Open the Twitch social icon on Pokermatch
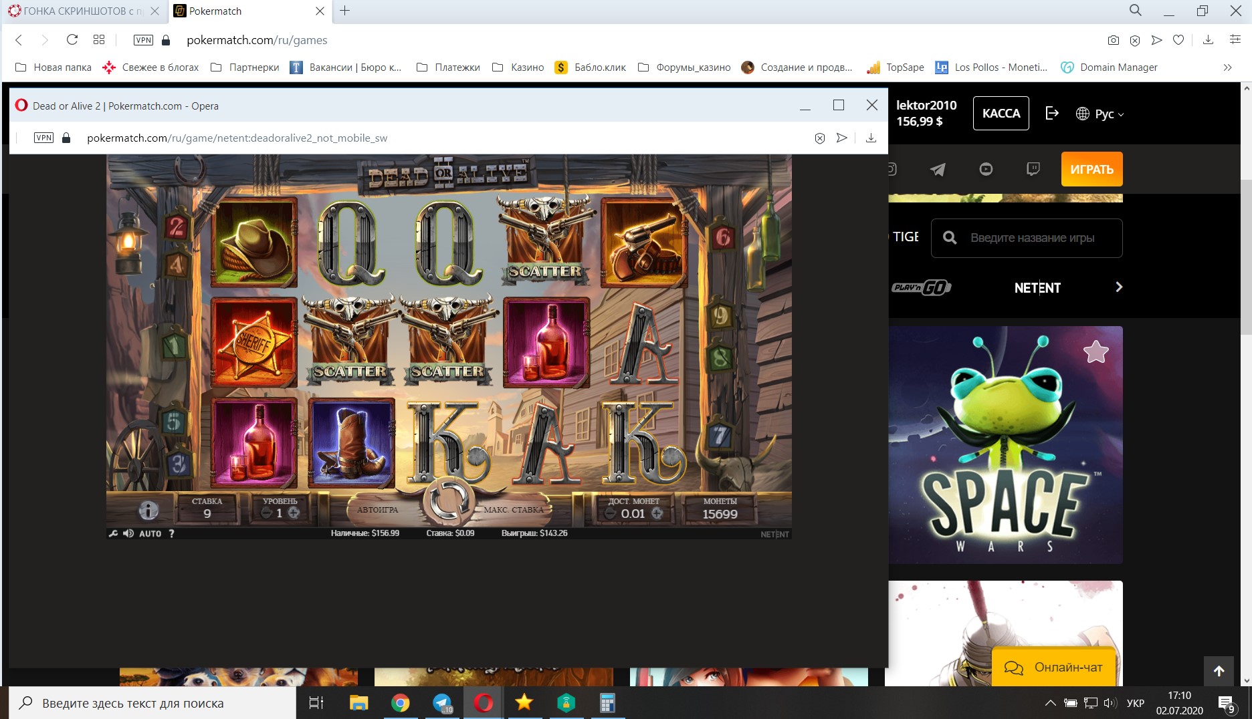1252x719 pixels. (1033, 169)
